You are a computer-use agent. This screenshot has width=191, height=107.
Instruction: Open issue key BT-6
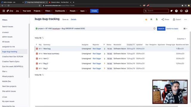coord(41,53)
